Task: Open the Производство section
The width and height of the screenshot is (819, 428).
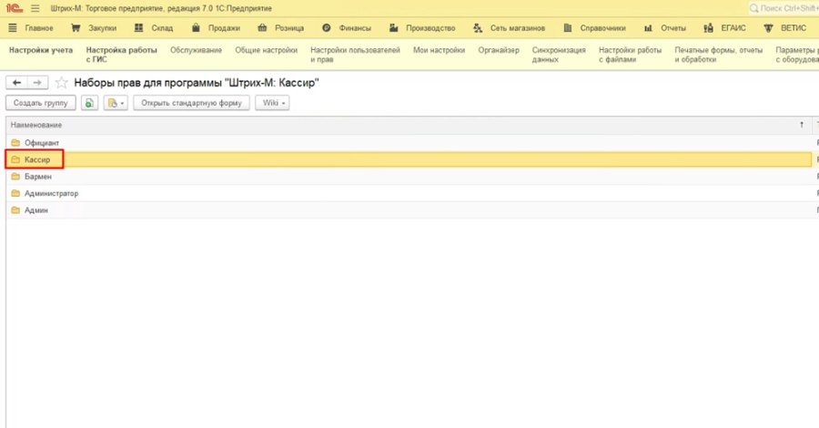Action: (x=430, y=27)
